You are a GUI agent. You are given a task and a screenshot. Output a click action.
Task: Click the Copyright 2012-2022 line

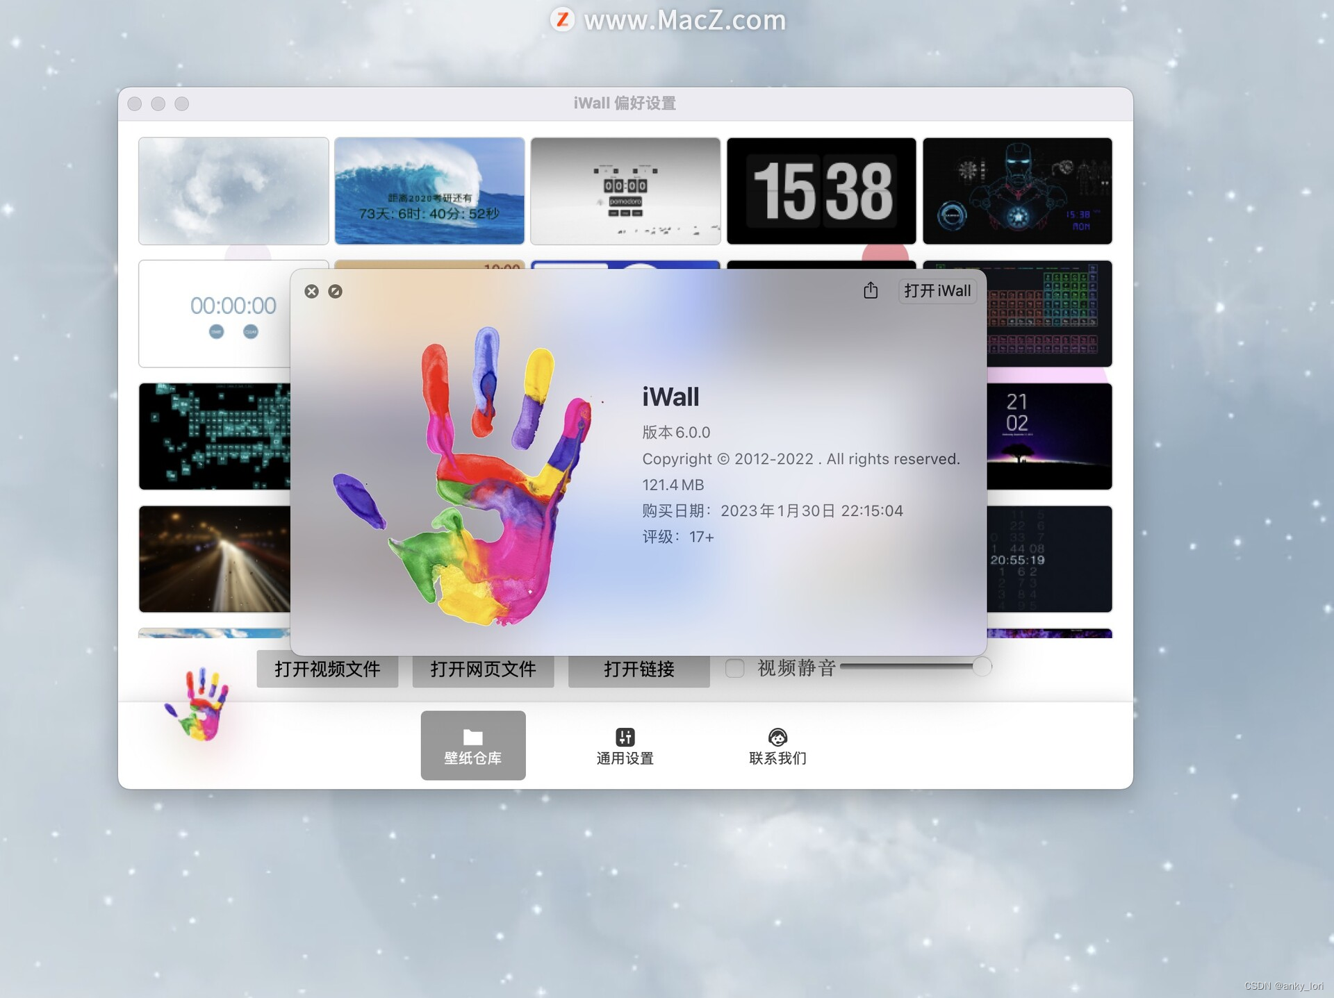point(801,459)
